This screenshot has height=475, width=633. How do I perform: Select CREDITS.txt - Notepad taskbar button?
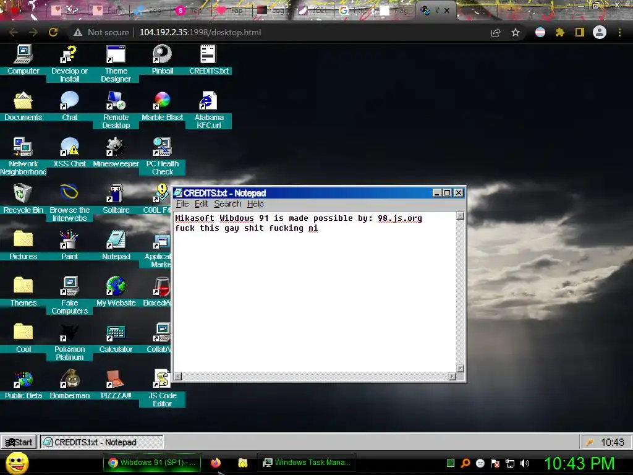coord(102,442)
